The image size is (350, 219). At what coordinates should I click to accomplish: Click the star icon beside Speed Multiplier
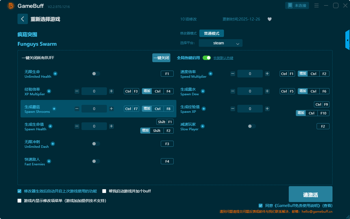[211, 74]
